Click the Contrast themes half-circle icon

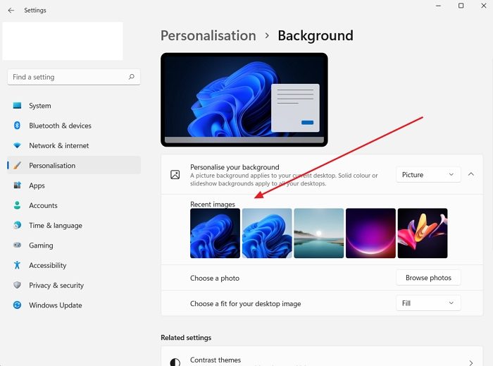tap(175, 362)
